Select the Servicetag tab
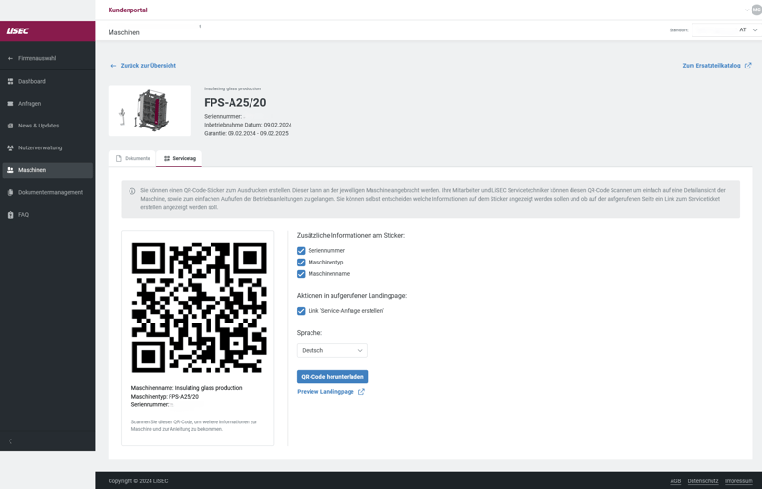This screenshot has height=489, width=762. pyautogui.click(x=179, y=158)
